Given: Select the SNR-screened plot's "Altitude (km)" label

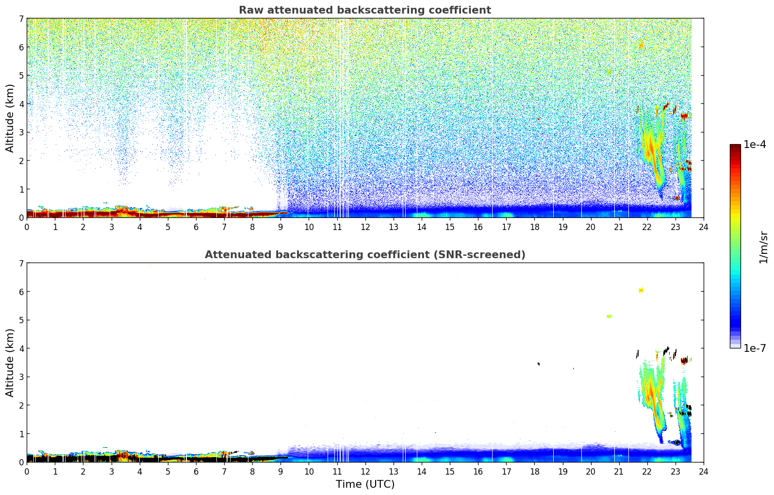Looking at the screenshot, I should (x=10, y=363).
